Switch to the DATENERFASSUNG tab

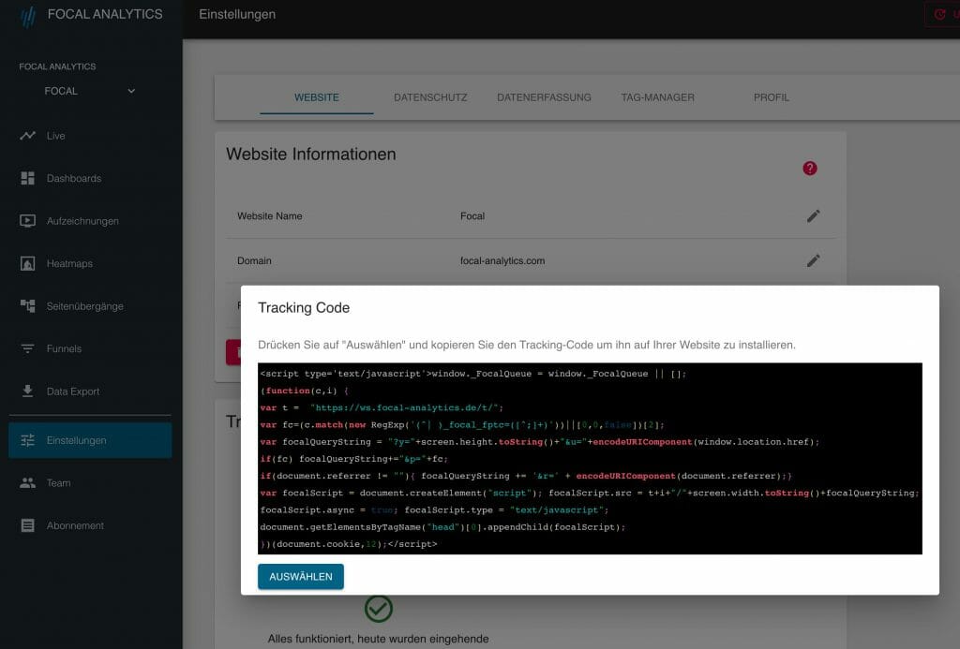point(545,97)
